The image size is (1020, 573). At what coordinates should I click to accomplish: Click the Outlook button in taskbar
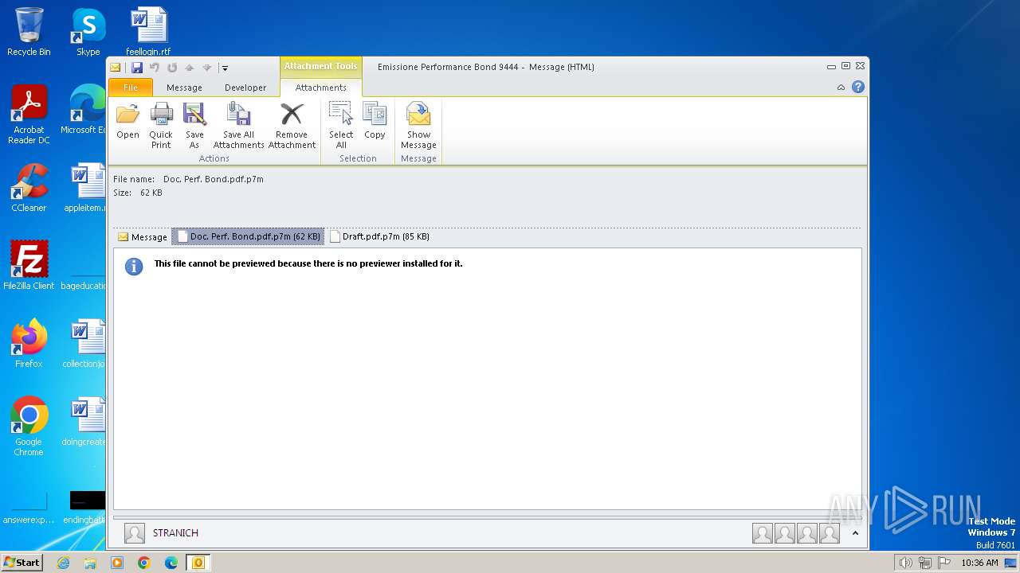click(198, 563)
